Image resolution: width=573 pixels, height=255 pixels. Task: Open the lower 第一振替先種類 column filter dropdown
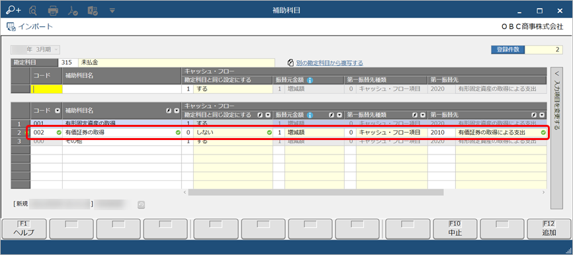(423, 114)
